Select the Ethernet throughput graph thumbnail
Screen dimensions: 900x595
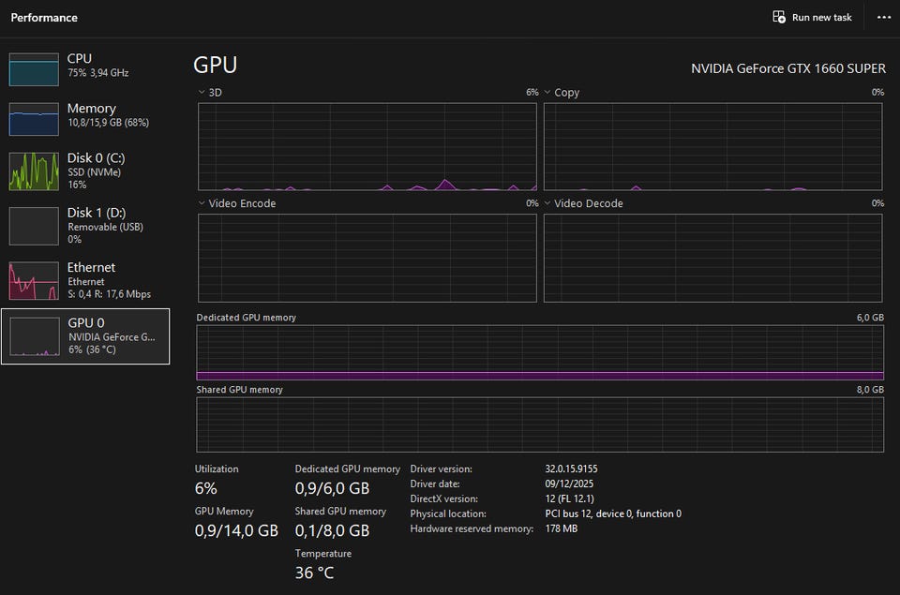(34, 280)
